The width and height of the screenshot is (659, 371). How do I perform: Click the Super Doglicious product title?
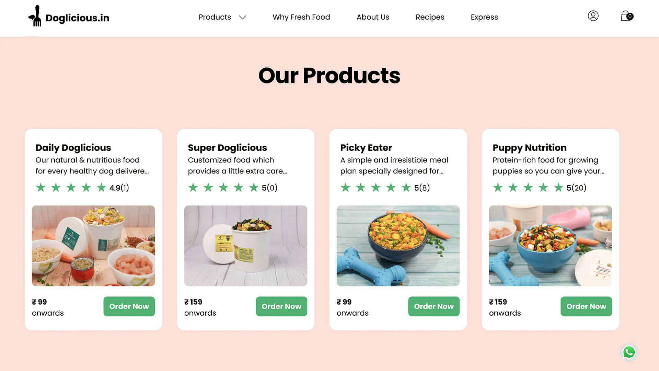(227, 148)
